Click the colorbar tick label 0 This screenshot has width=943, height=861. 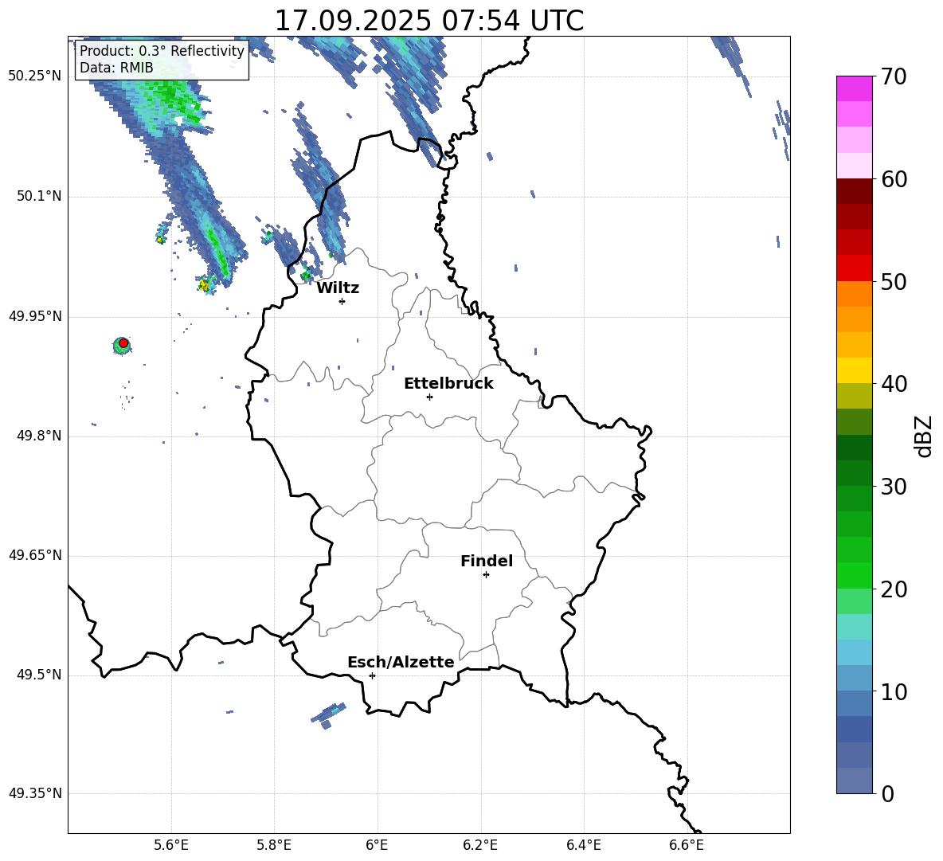pyautogui.click(x=888, y=794)
